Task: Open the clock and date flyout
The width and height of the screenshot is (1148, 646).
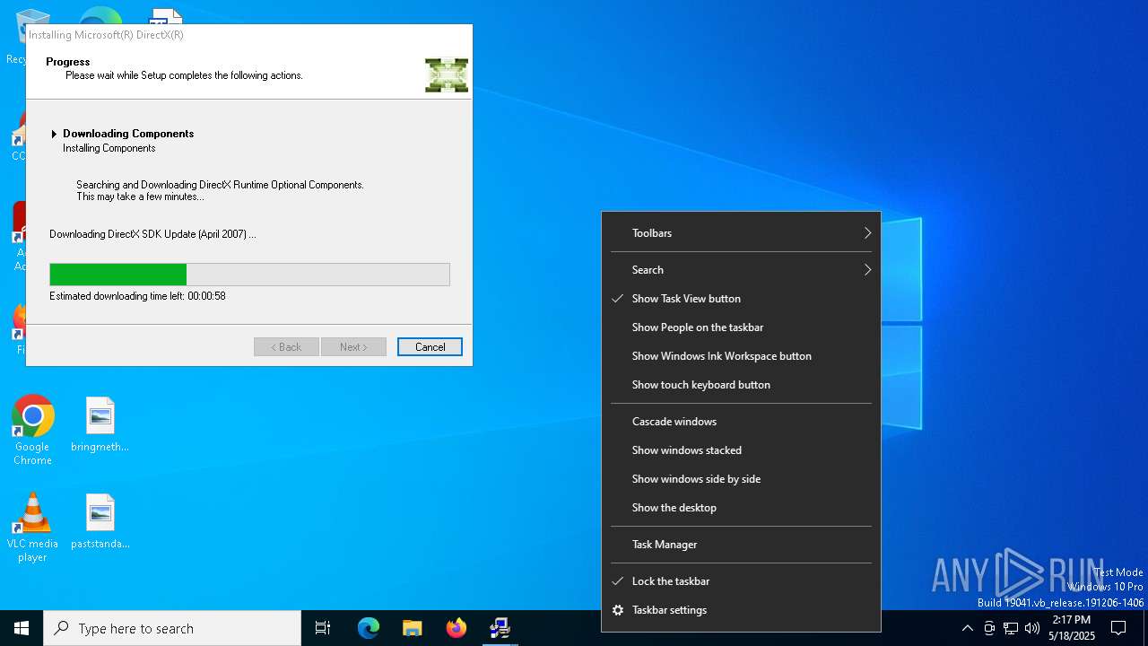Action: click(1072, 628)
